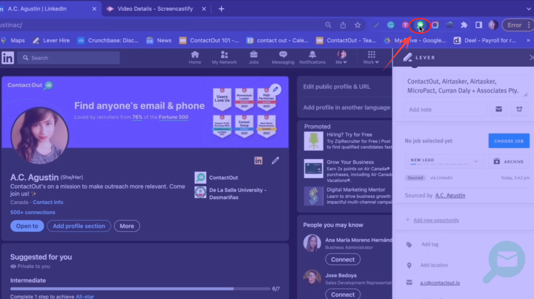
Task: Open the Hiring? Try for Free ad
Action: [348, 141]
